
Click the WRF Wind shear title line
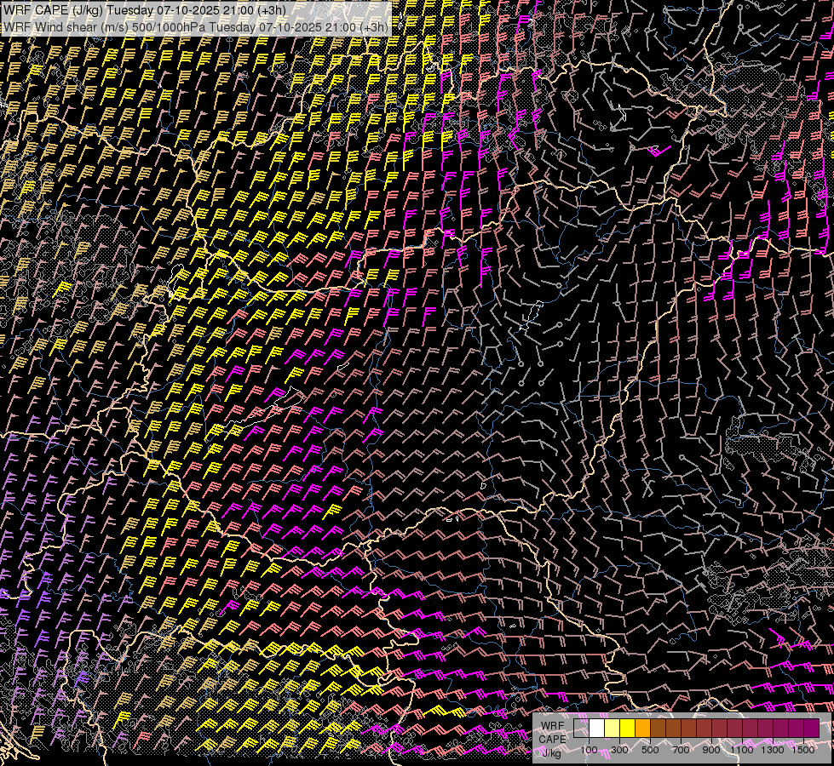(196, 26)
